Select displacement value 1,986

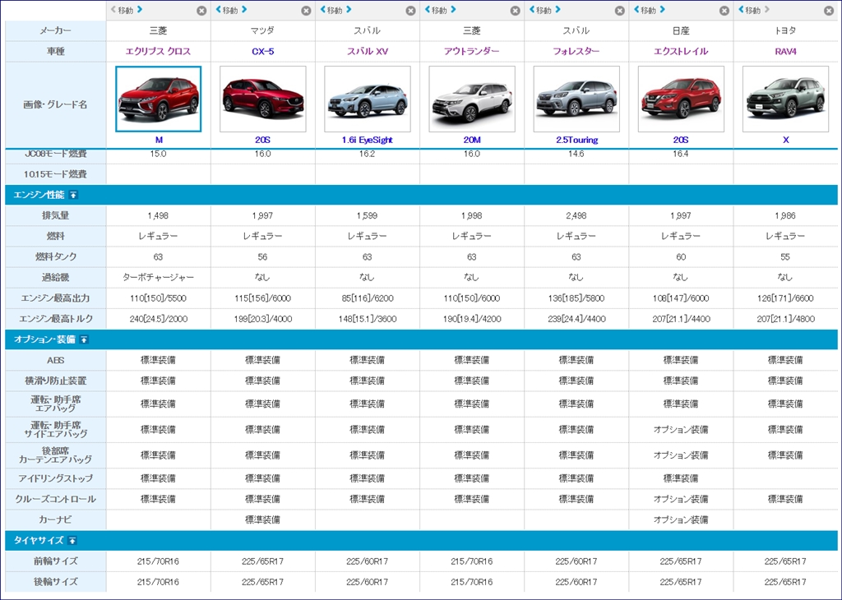pyautogui.click(x=785, y=215)
